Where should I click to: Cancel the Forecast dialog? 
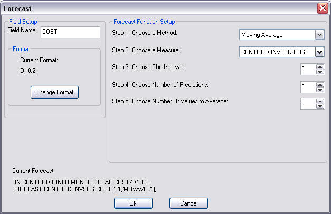(188, 203)
